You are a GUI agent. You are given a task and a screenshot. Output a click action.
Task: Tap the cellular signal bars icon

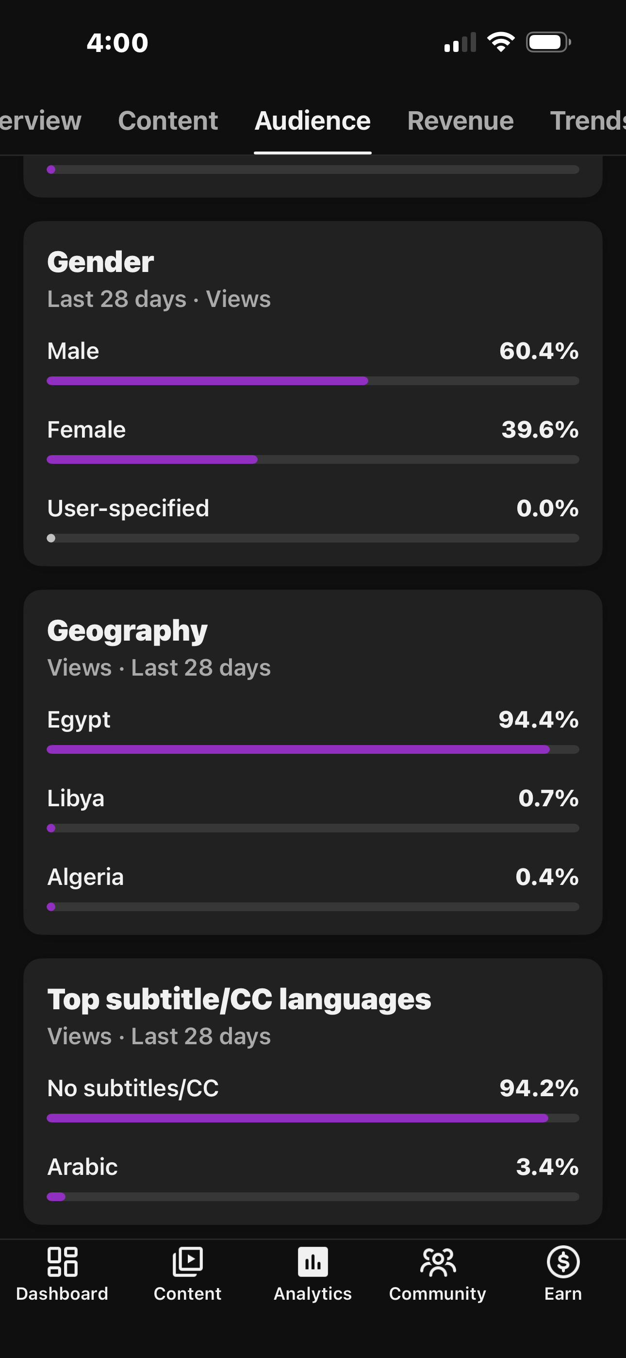pyautogui.click(x=460, y=42)
